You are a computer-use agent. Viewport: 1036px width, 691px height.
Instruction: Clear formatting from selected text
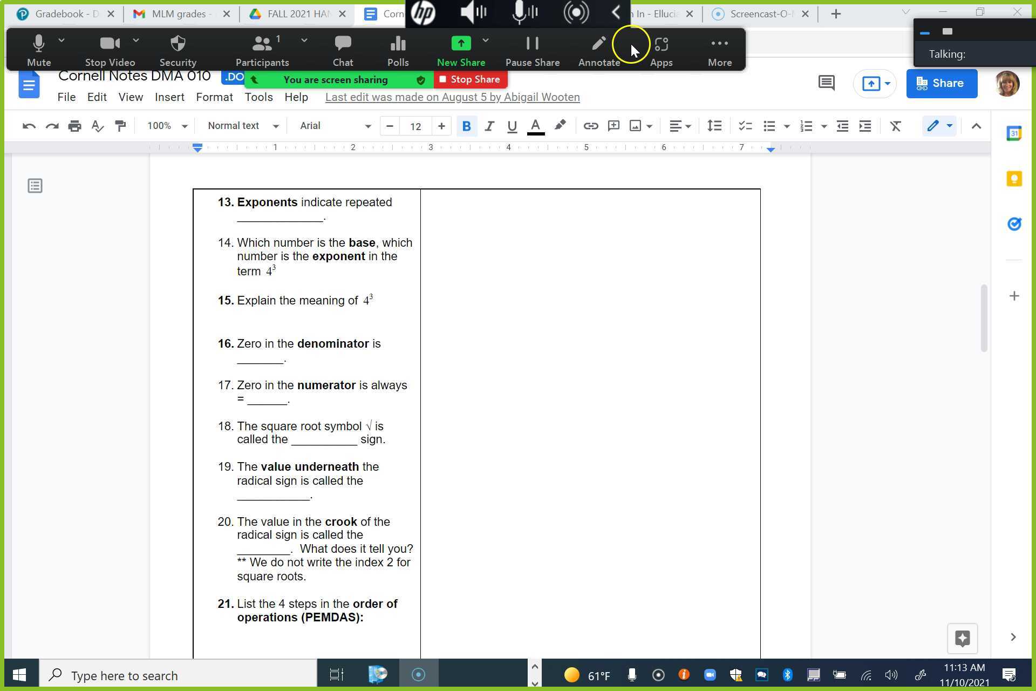point(895,126)
